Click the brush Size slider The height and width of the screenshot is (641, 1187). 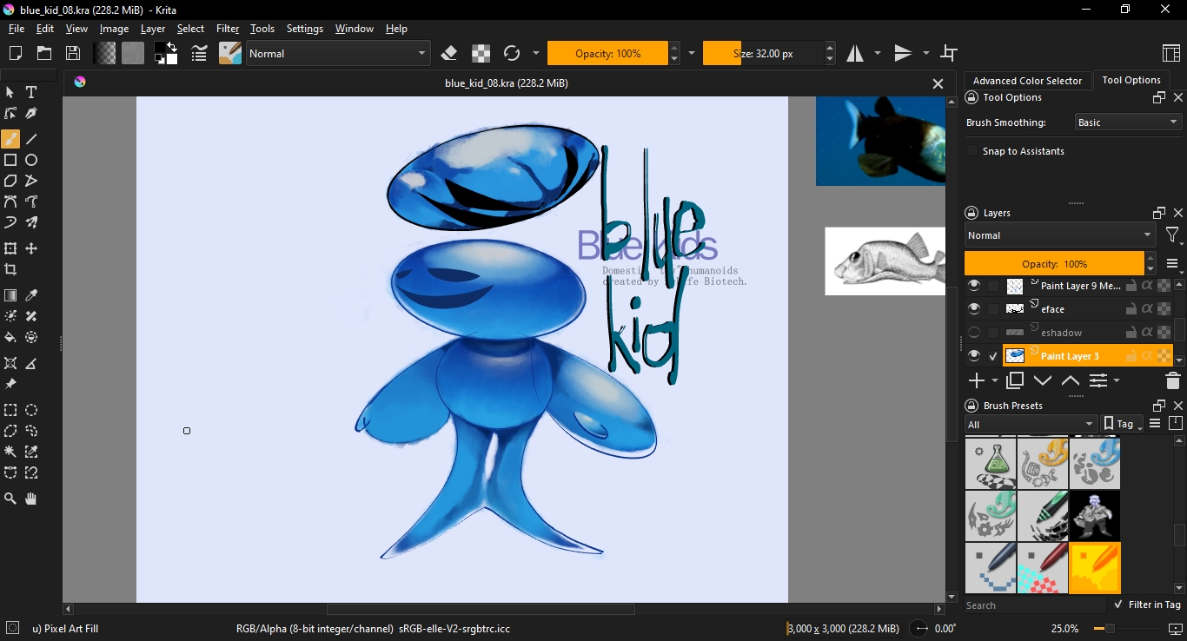click(x=763, y=53)
